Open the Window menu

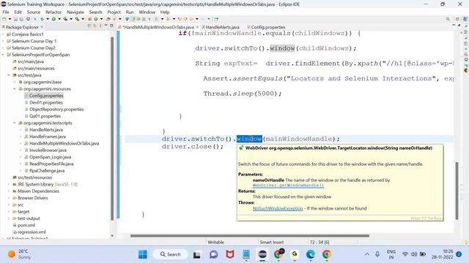147,12
